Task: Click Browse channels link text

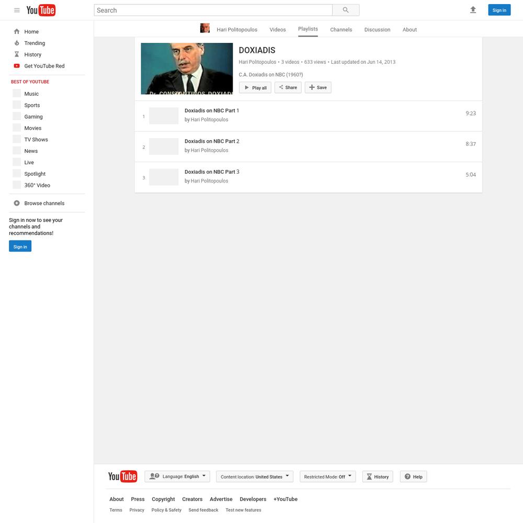Action: pyautogui.click(x=44, y=203)
